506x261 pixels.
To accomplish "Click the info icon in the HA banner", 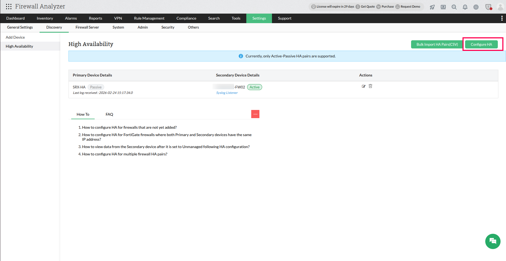I will tap(241, 56).
